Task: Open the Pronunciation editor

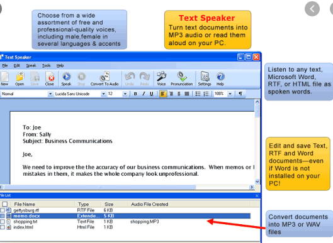Action: (182, 78)
